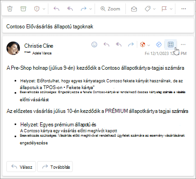Screen dimensions: 196x179
Task: Open Apps grid icon in header
Action: click(171, 45)
